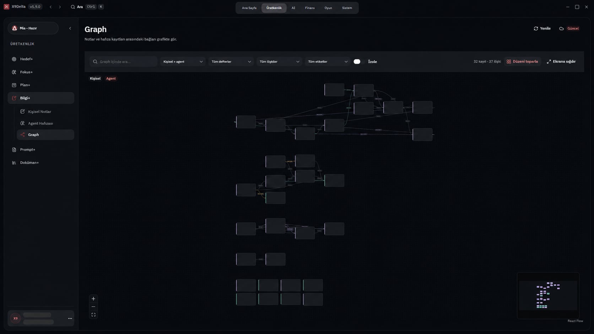This screenshot has height=334, width=594.
Task: Open the Tüm ilişkiler dropdown
Action: tap(279, 61)
